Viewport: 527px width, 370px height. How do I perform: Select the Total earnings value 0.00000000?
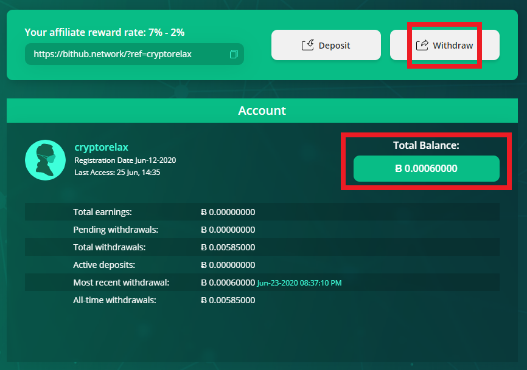pos(228,212)
